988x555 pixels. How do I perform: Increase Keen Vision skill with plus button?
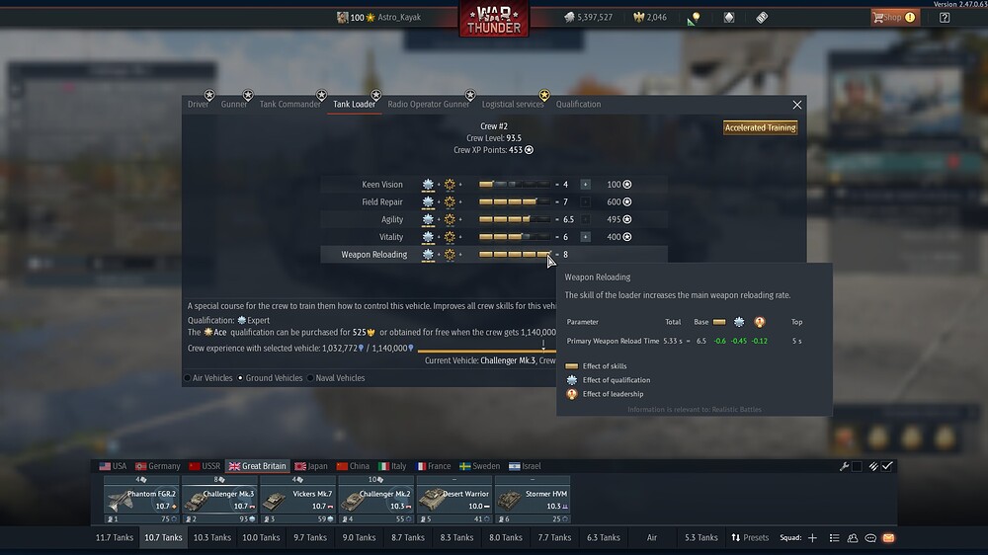pyautogui.click(x=585, y=185)
